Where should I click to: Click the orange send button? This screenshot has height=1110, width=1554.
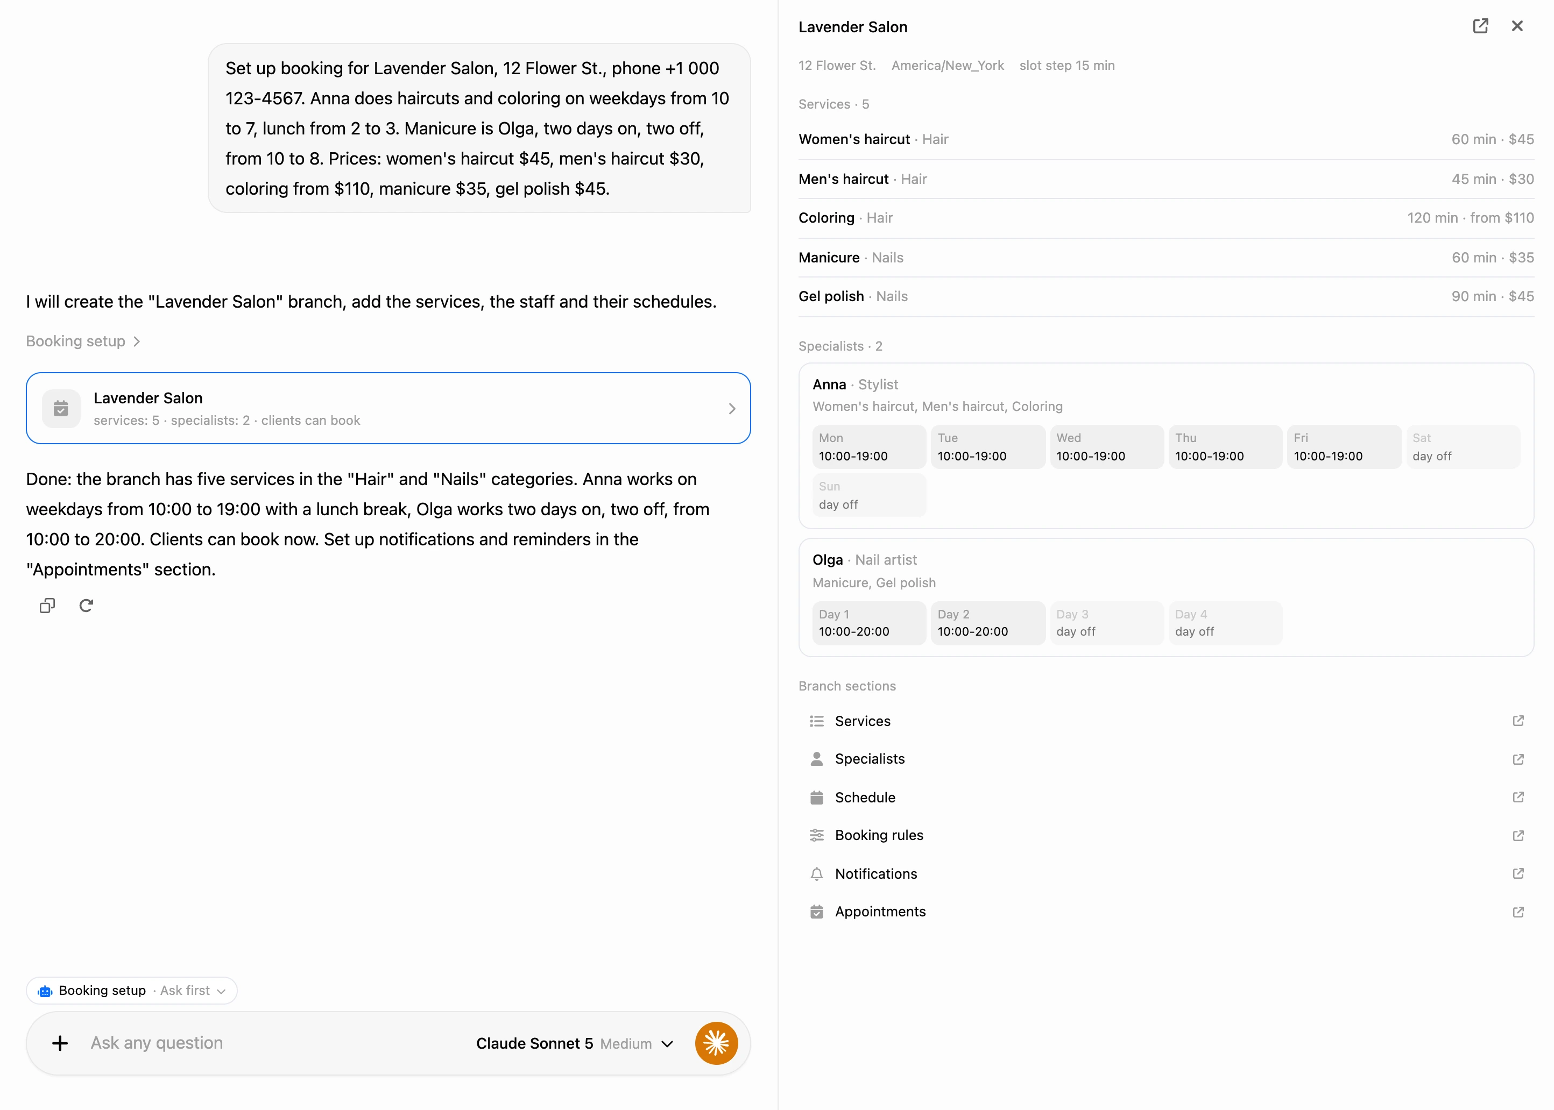click(x=716, y=1043)
